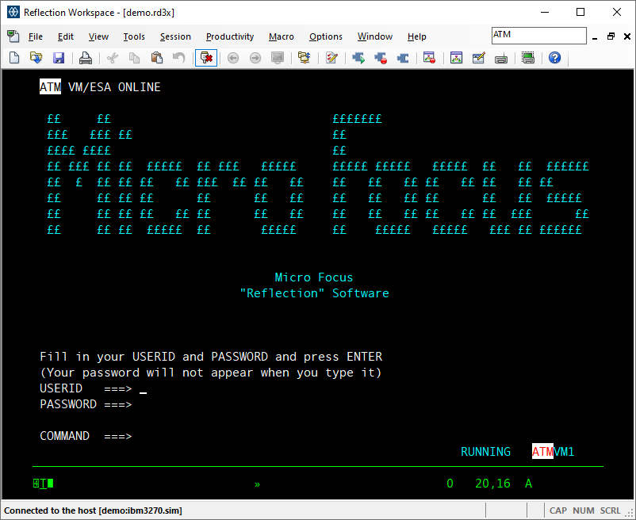636x520 pixels.
Task: Click the CAP indicator in status bar
Action: [x=558, y=510]
